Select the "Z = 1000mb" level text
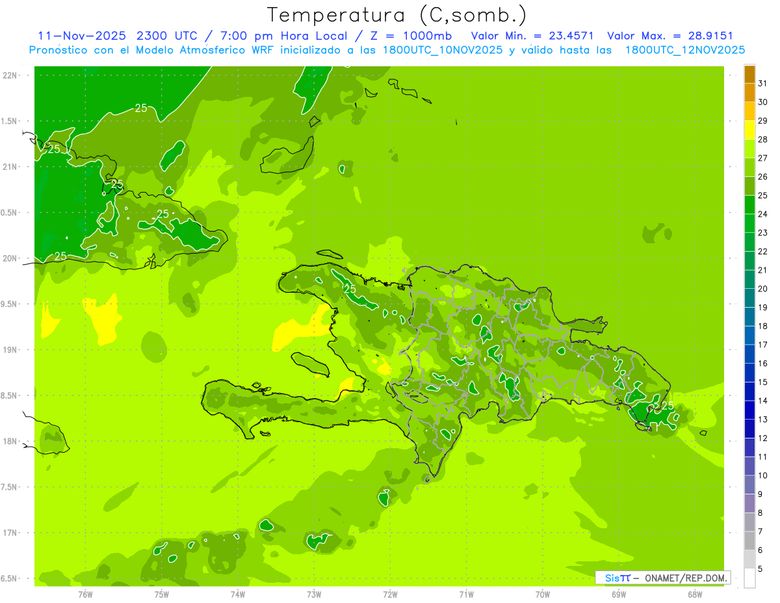Image resolution: width=780 pixels, height=603 pixels. pos(411,36)
